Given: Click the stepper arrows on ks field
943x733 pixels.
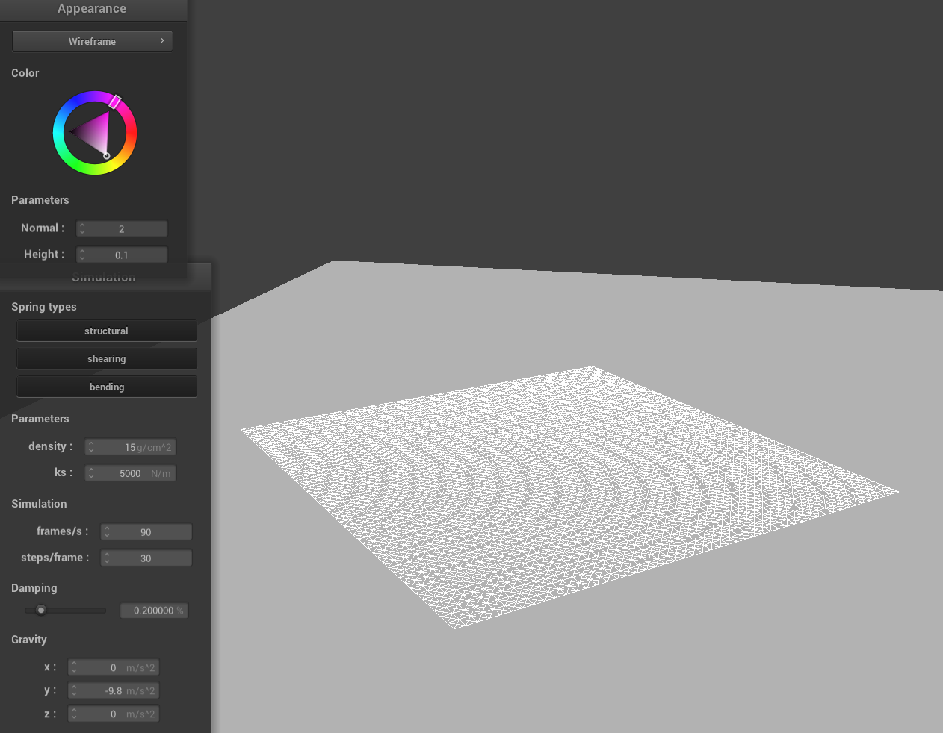Looking at the screenshot, I should tap(91, 473).
